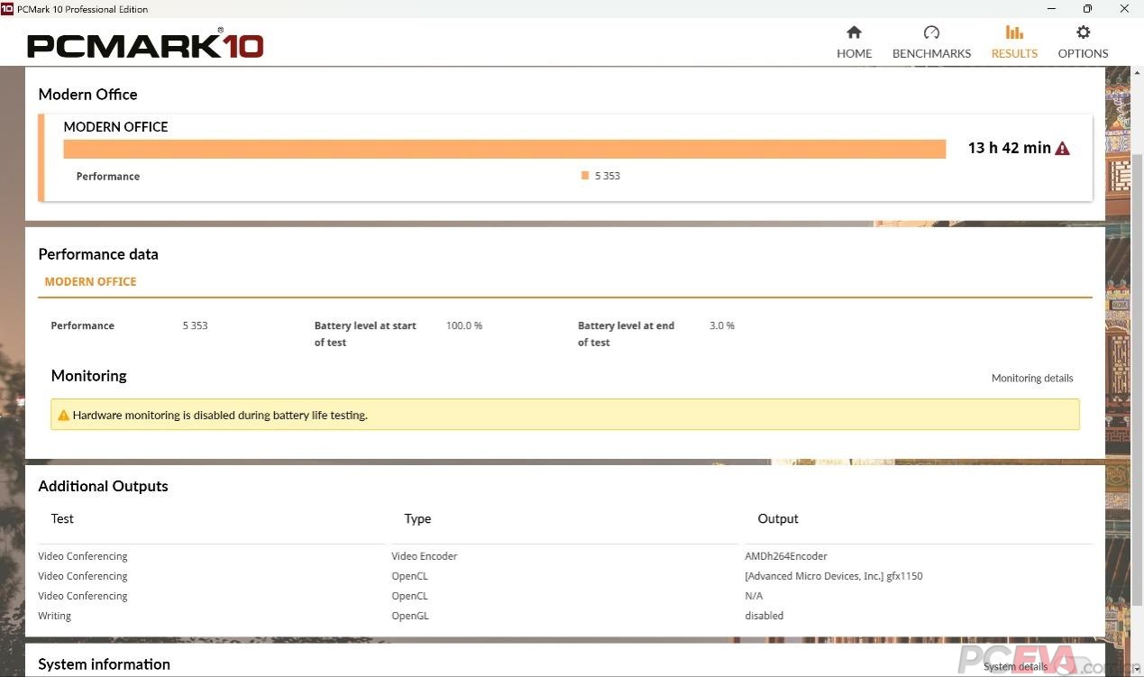
Task: Select the AMDh264Encoder output cell
Action: 785,556
